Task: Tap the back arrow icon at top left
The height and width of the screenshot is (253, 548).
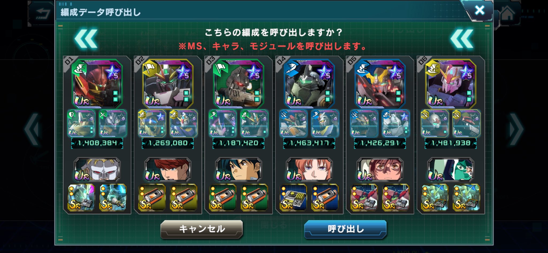Action: pyautogui.click(x=43, y=13)
